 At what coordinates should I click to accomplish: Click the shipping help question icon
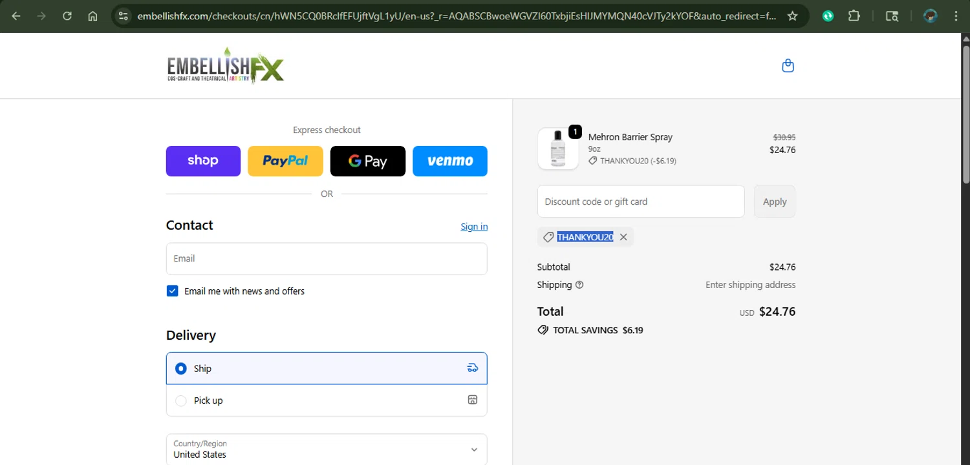point(579,285)
